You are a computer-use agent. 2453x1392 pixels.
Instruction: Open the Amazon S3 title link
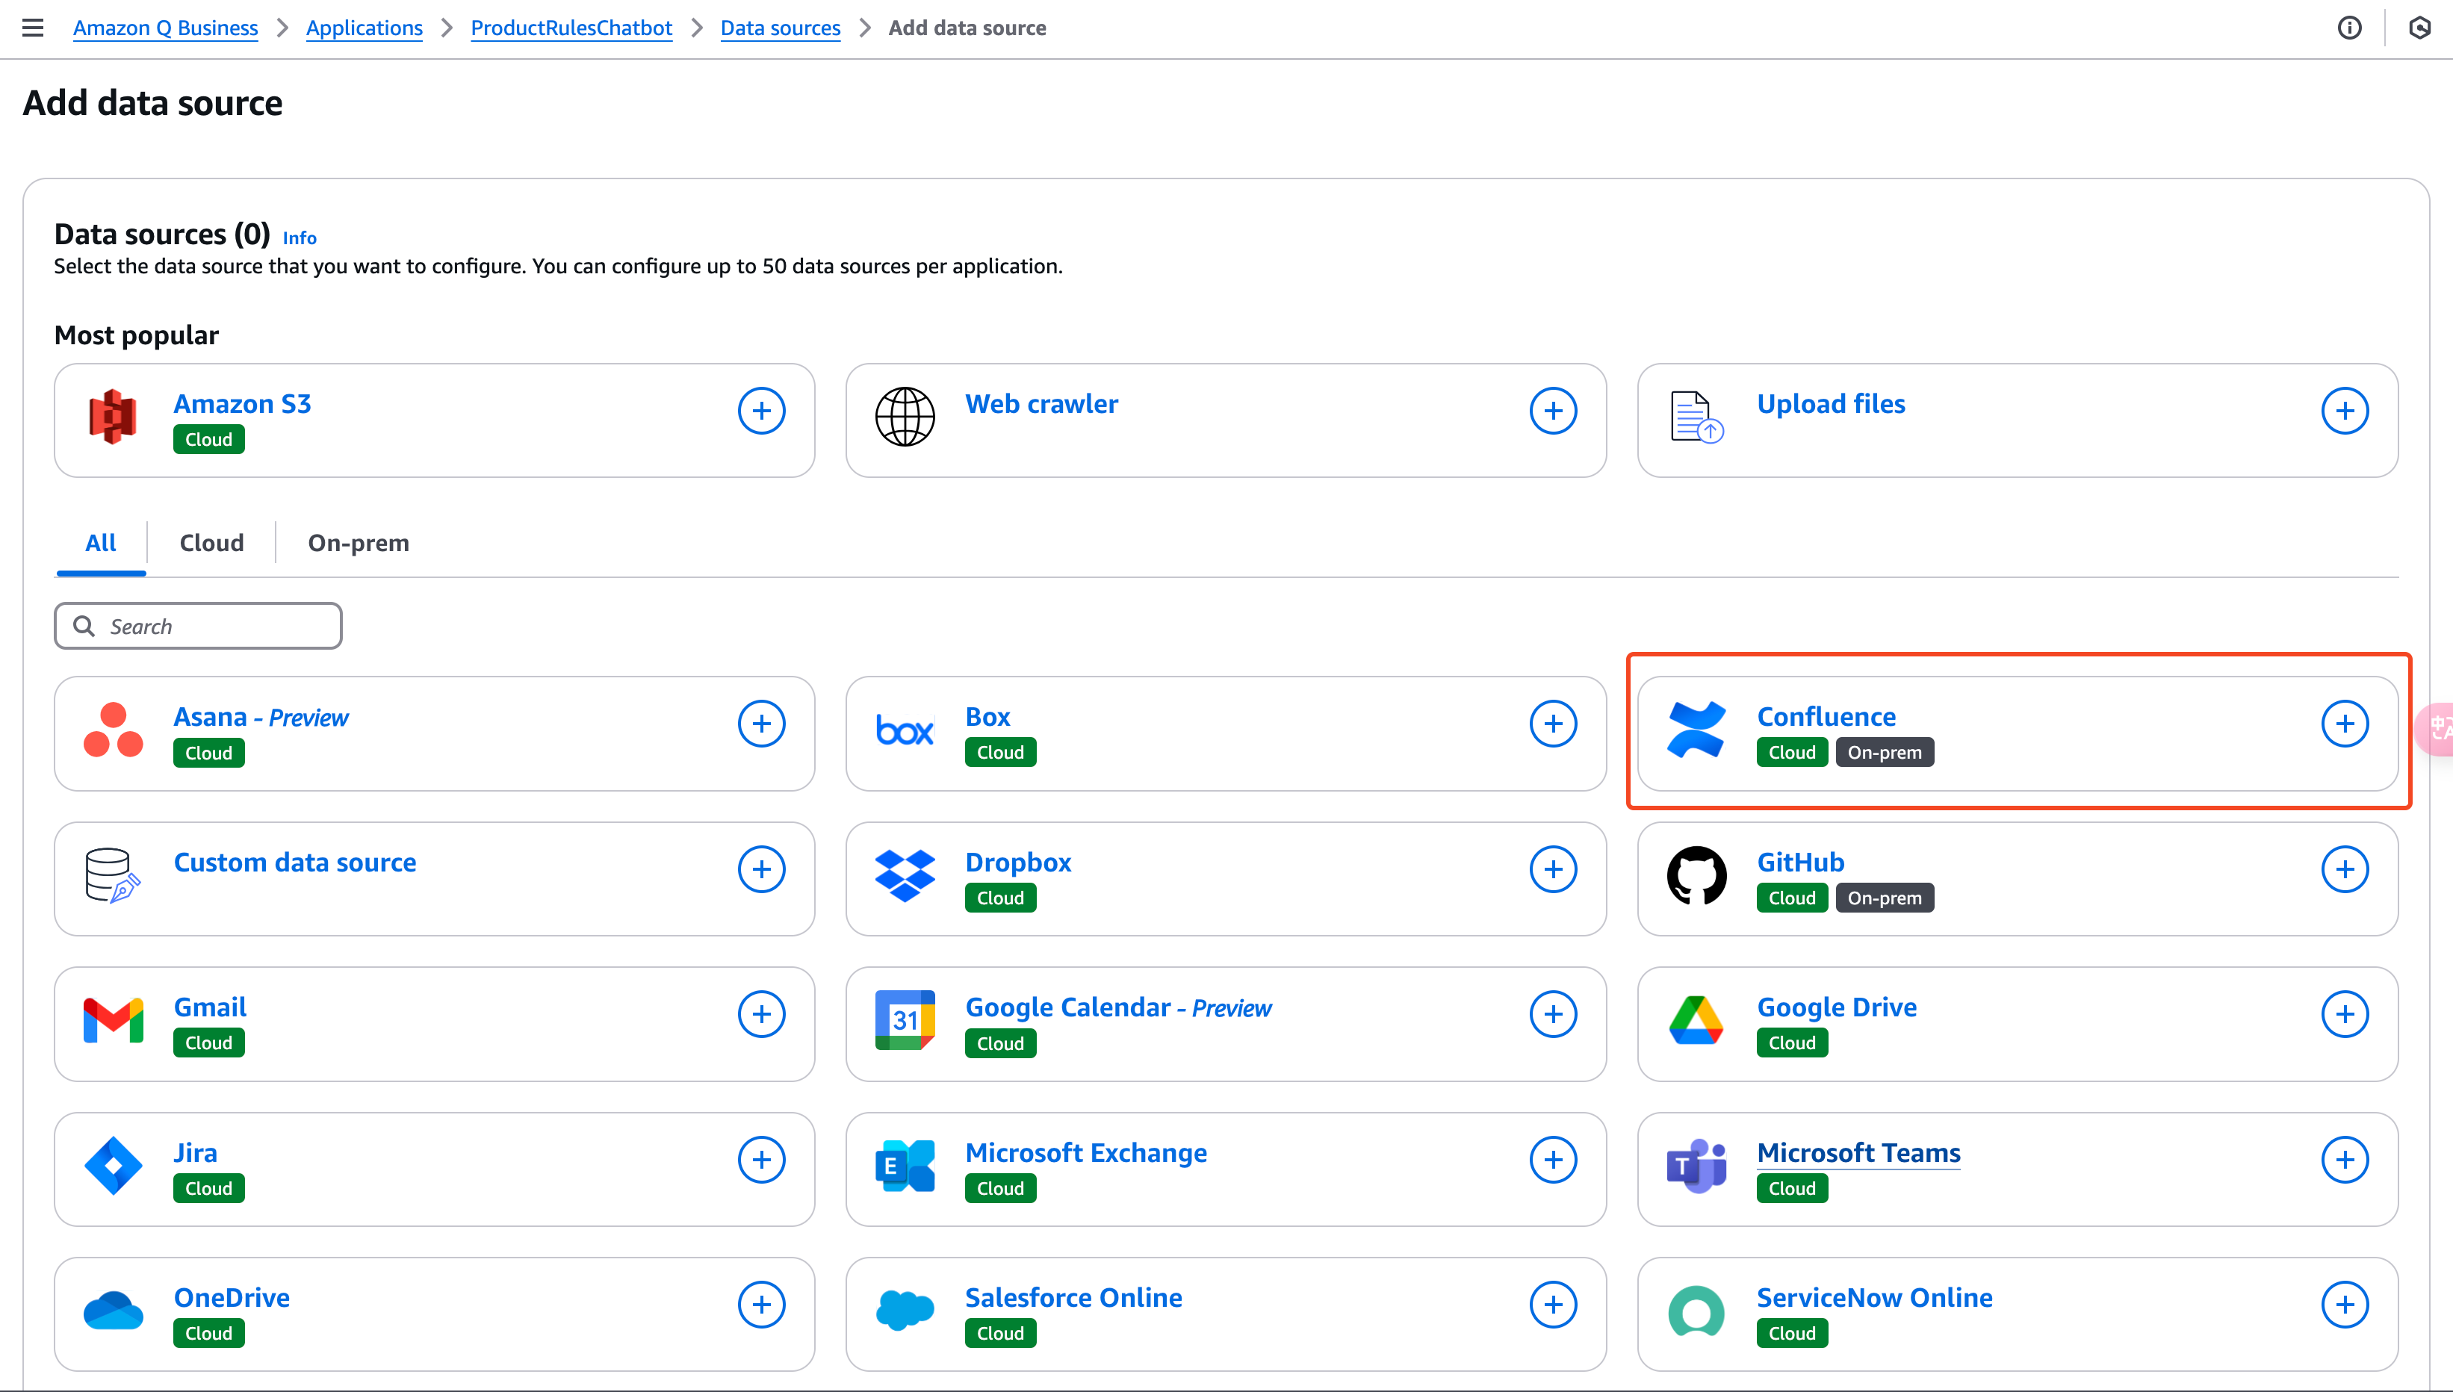(242, 403)
